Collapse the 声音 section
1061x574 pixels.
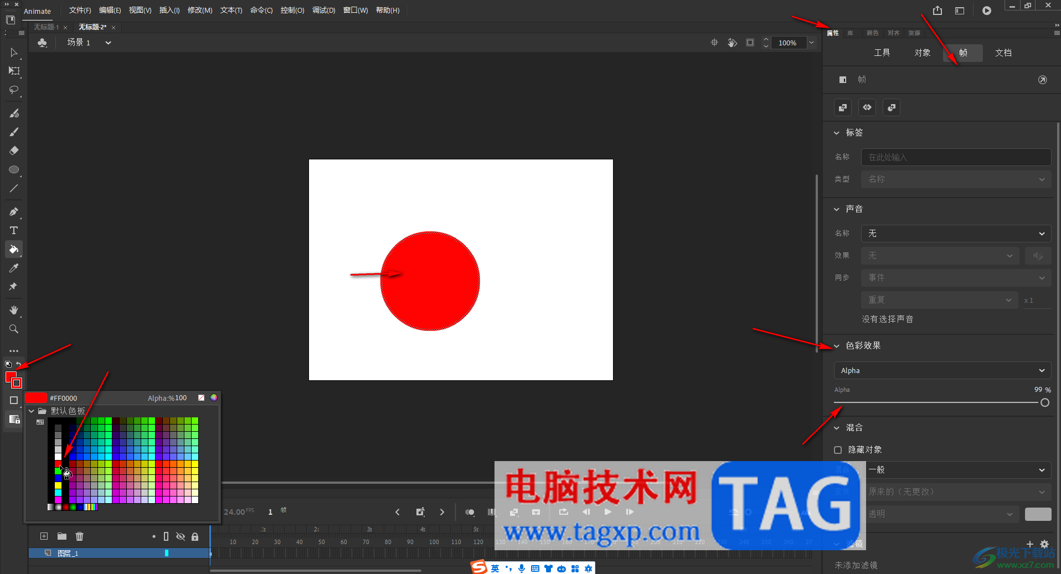click(837, 209)
